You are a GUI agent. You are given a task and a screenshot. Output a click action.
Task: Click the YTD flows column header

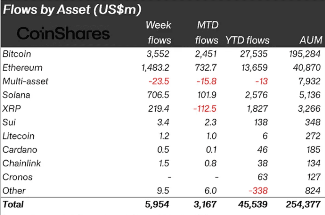coord(247,40)
